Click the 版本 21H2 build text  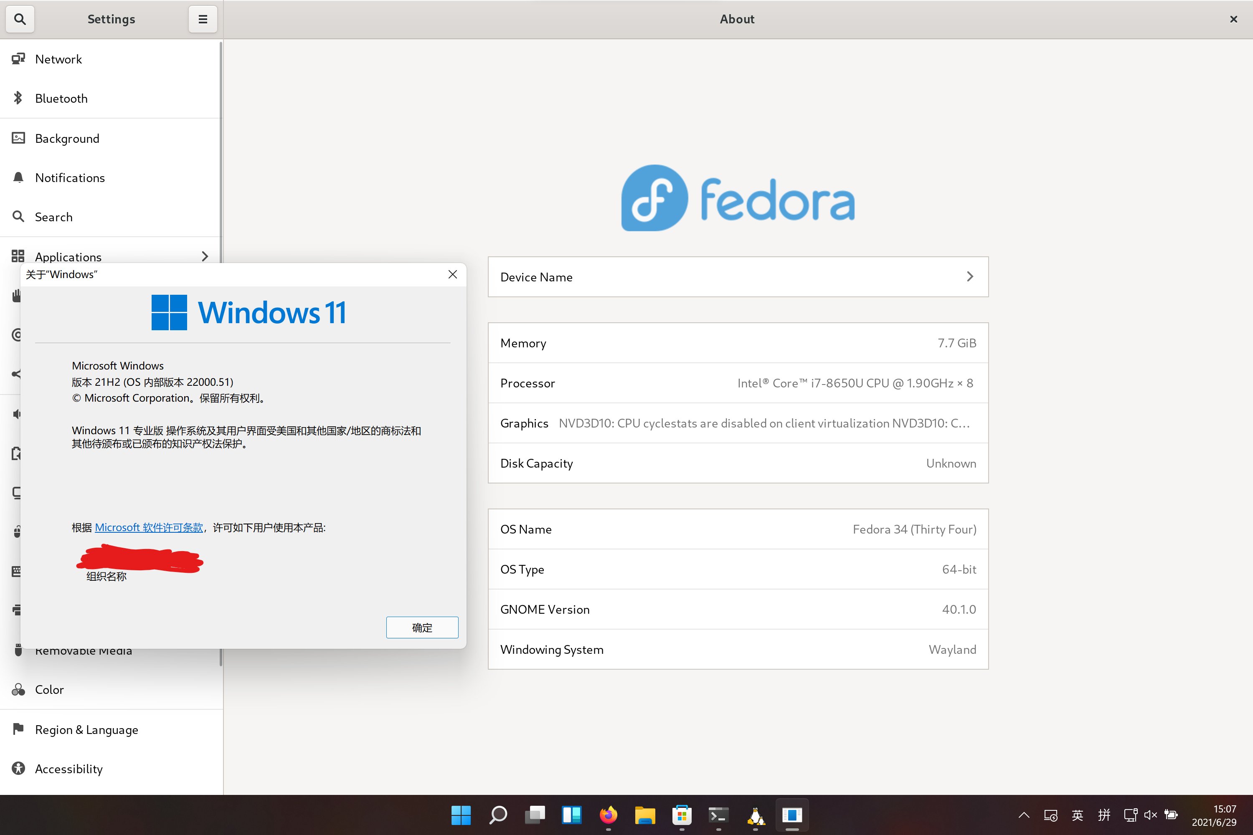click(152, 382)
